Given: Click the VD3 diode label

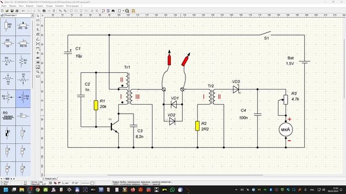Looking at the screenshot, I should click(236, 81).
